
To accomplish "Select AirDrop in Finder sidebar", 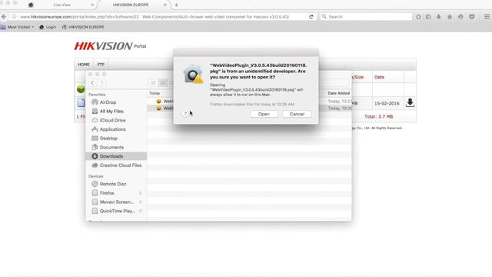I will [108, 102].
